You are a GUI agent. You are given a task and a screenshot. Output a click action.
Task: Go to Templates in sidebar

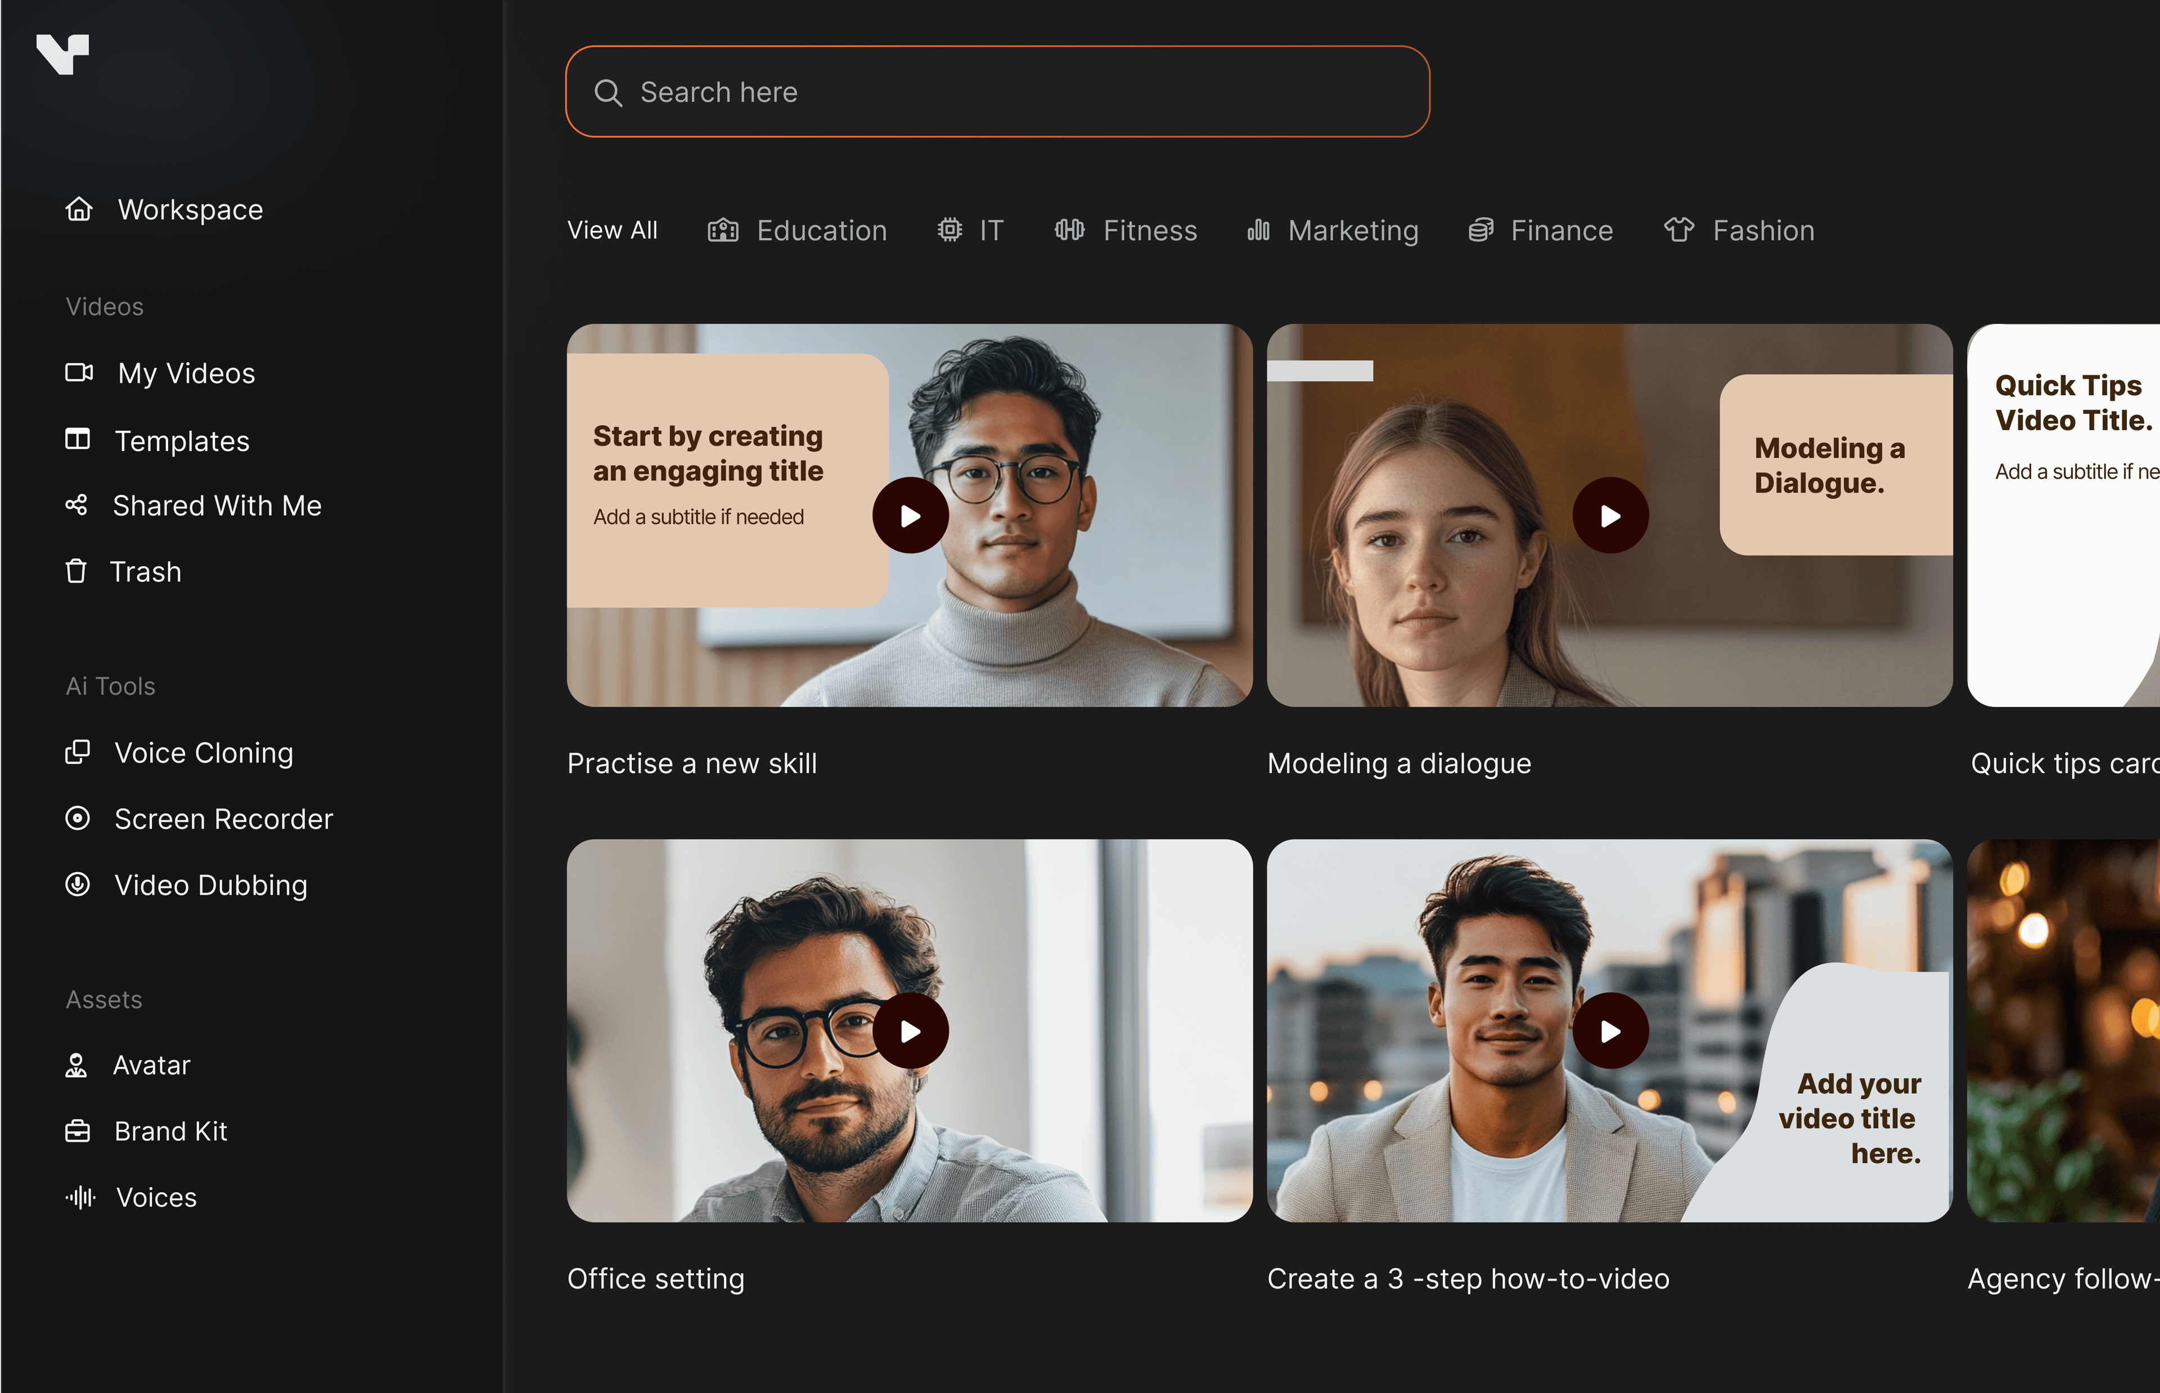point(181,440)
